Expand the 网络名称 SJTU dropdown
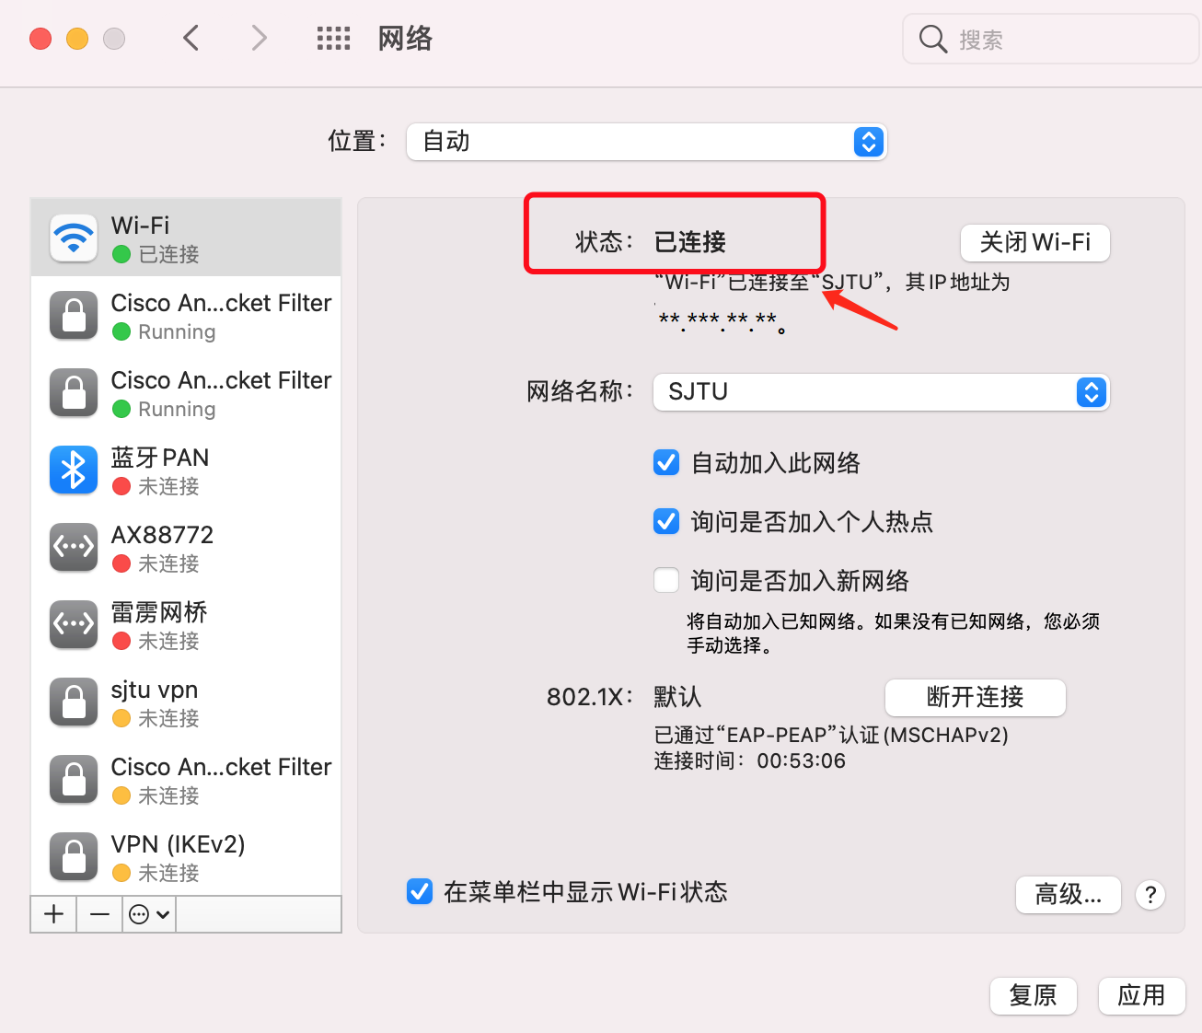Image resolution: width=1202 pixels, height=1033 pixels. point(881,392)
